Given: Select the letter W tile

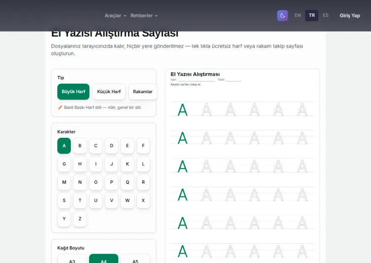Looking at the screenshot, I should [127, 200].
